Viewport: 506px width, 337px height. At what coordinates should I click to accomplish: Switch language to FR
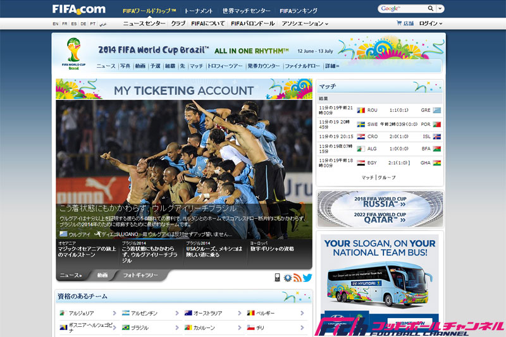coord(65,23)
